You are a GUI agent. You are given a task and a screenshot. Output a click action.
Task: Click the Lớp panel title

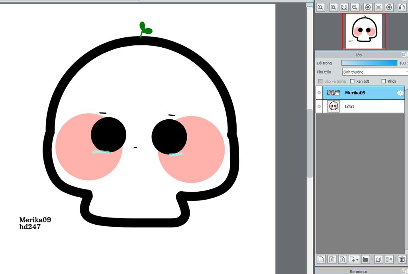359,55
